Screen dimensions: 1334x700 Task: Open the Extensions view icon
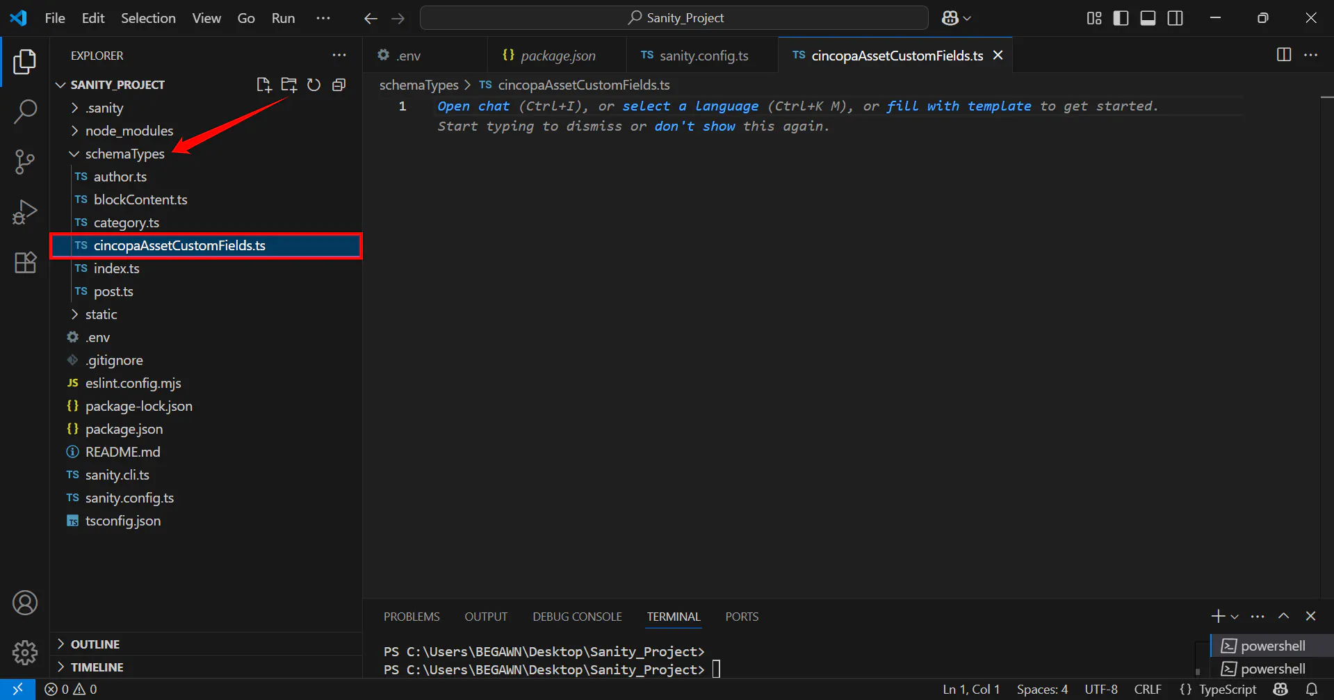tap(25, 263)
